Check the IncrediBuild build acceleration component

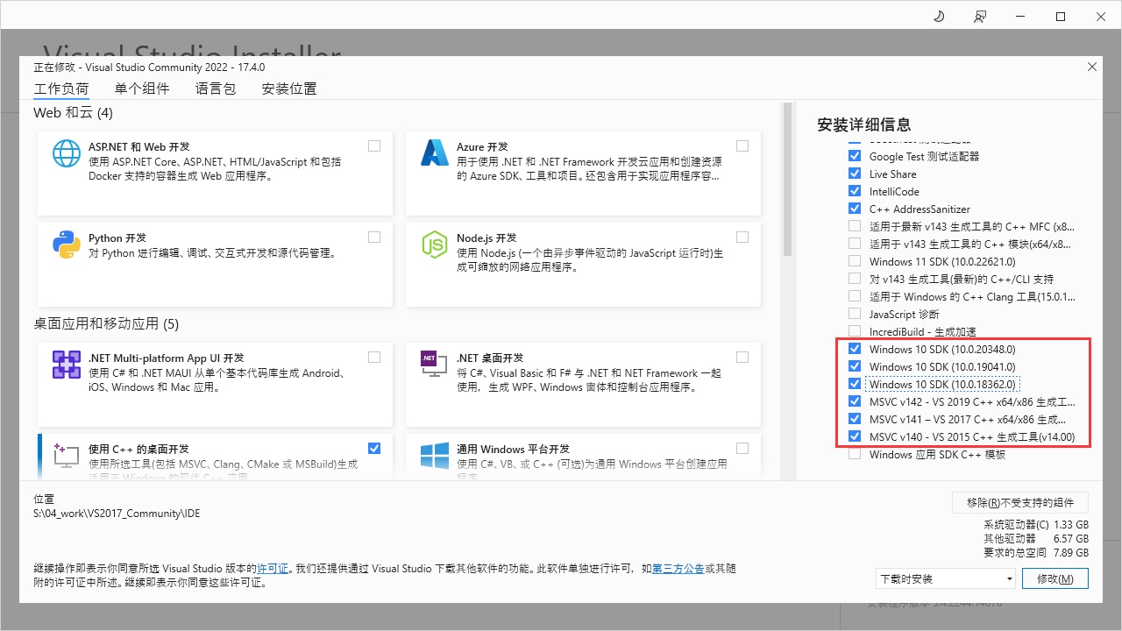pos(855,331)
